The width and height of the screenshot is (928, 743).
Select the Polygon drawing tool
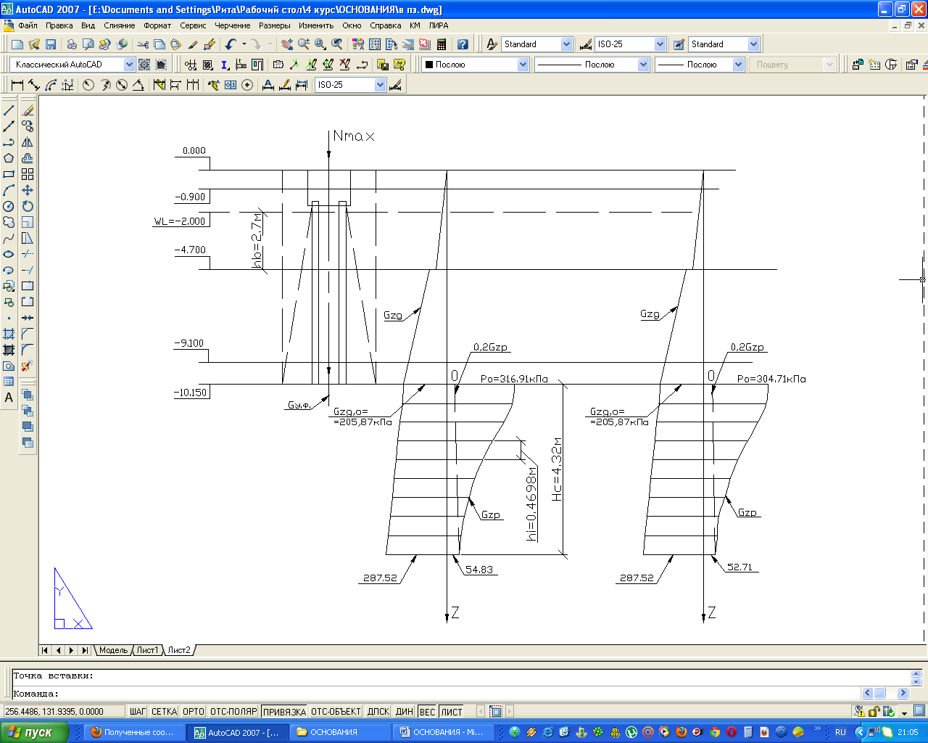pyautogui.click(x=9, y=158)
